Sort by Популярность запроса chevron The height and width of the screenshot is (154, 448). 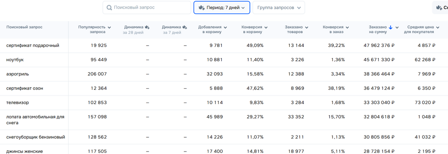(109, 27)
